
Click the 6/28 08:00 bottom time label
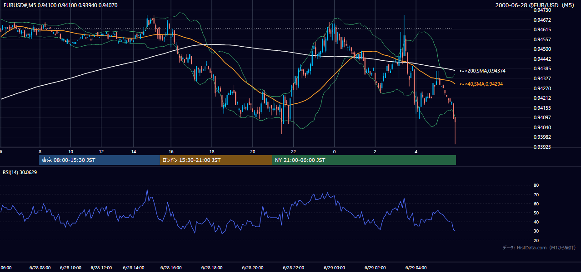coord(40,267)
